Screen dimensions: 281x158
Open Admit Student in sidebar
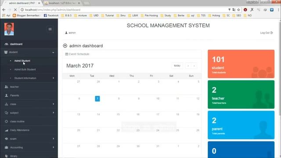[22, 61]
